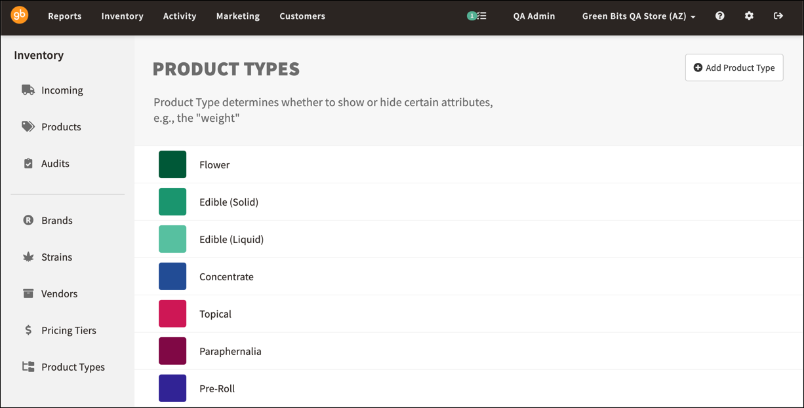Click the plus icon in Add Product Type
The image size is (804, 408).
coord(698,67)
